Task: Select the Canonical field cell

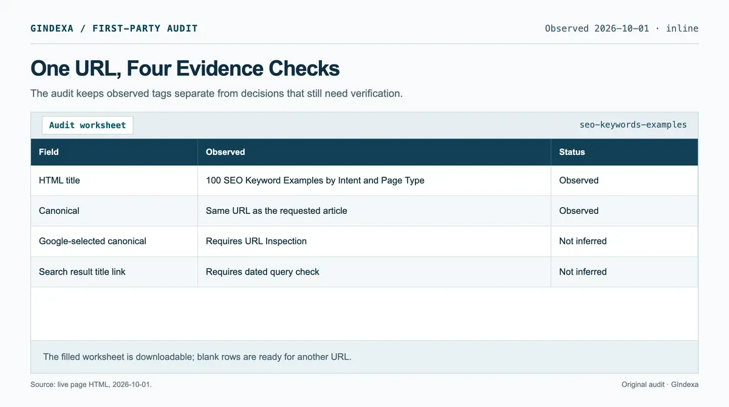Action: [x=114, y=211]
